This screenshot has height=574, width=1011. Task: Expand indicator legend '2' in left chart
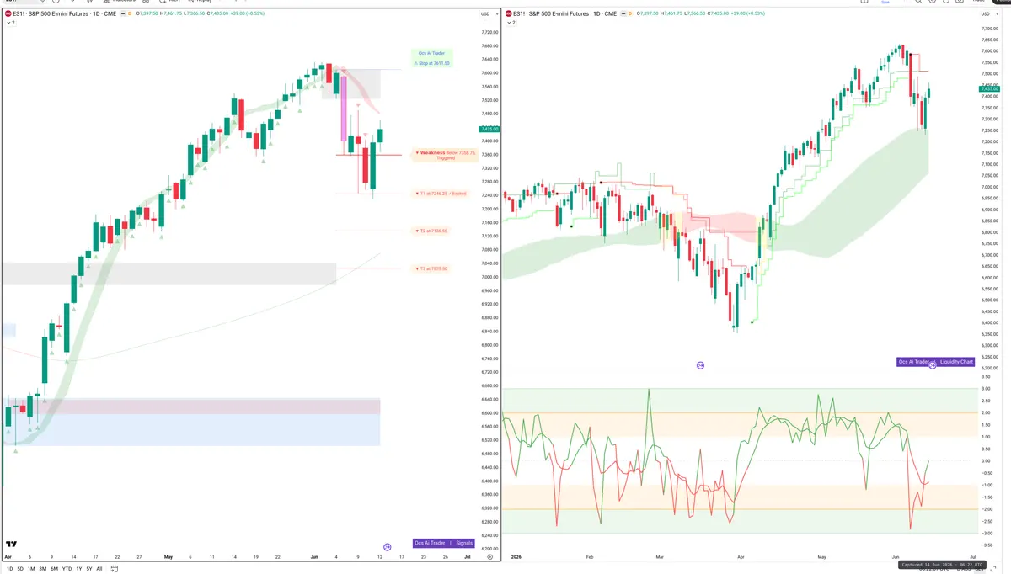(x=10, y=23)
